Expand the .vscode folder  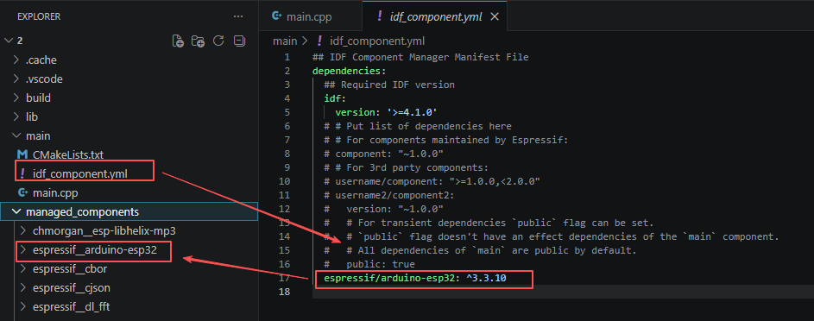click(x=16, y=79)
